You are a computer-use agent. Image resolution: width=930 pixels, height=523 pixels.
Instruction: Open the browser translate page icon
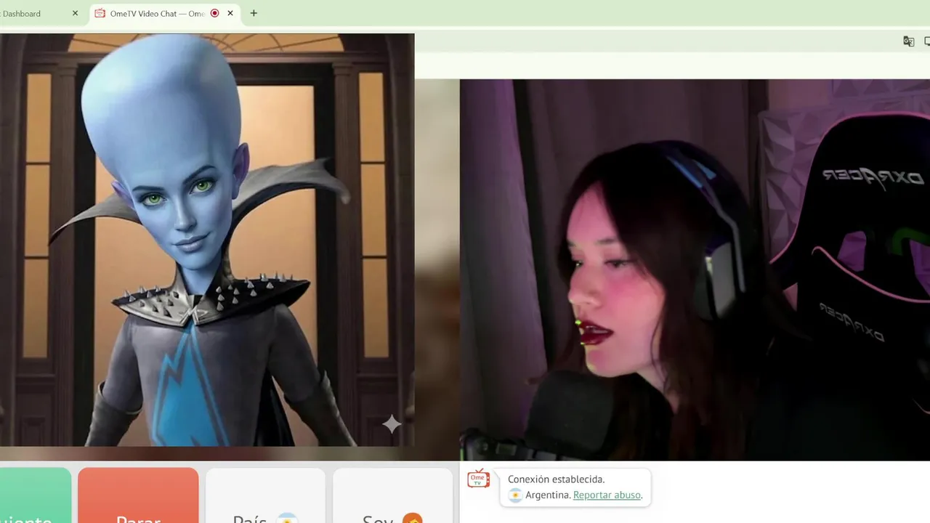pyautogui.click(x=908, y=41)
